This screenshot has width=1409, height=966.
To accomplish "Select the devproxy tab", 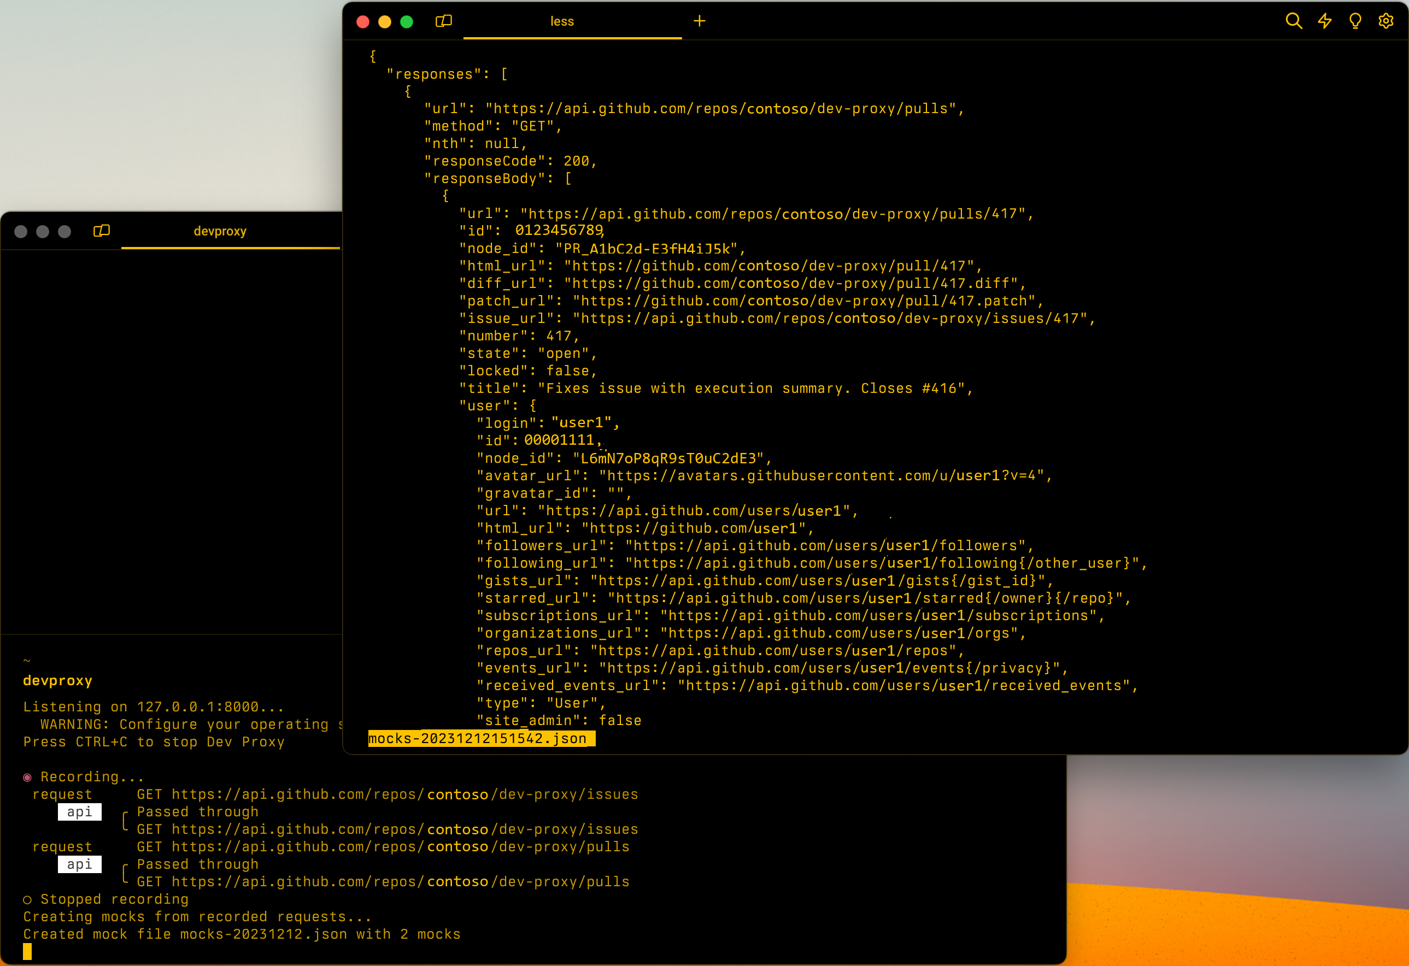I will (220, 231).
